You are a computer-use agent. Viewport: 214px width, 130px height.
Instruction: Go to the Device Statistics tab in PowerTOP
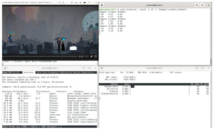[83, 72]
